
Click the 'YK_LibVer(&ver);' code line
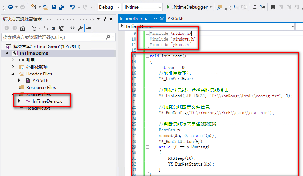[177, 79]
